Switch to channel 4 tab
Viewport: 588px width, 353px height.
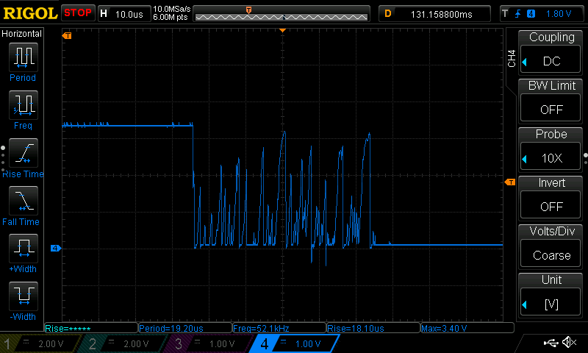point(296,343)
